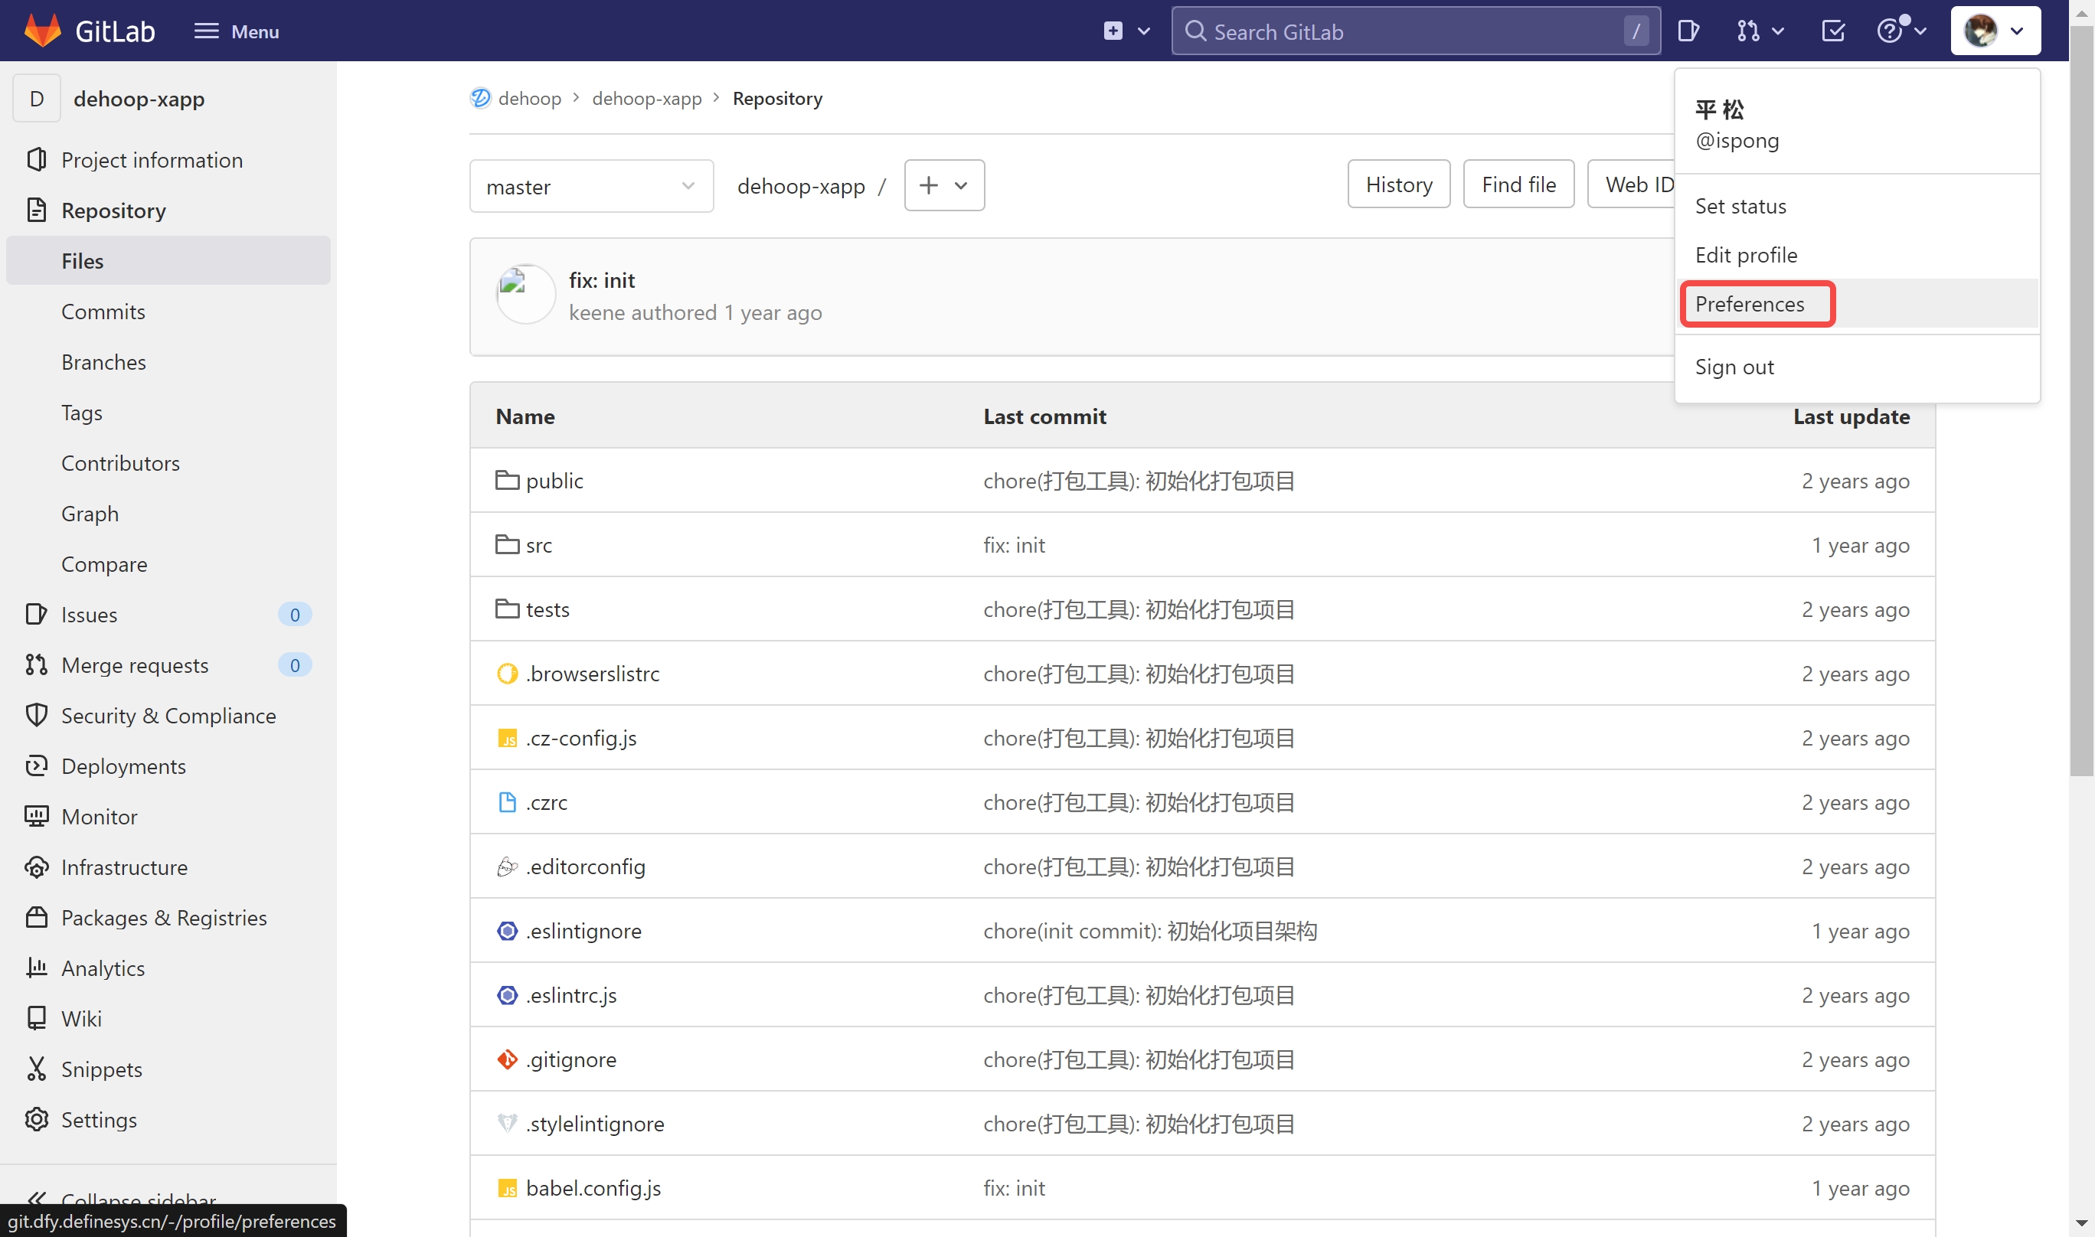This screenshot has height=1237, width=2095.
Task: Open repository Graph in sidebar
Action: pos(168,514)
